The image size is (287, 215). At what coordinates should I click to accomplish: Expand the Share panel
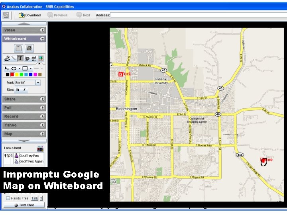[42, 99]
